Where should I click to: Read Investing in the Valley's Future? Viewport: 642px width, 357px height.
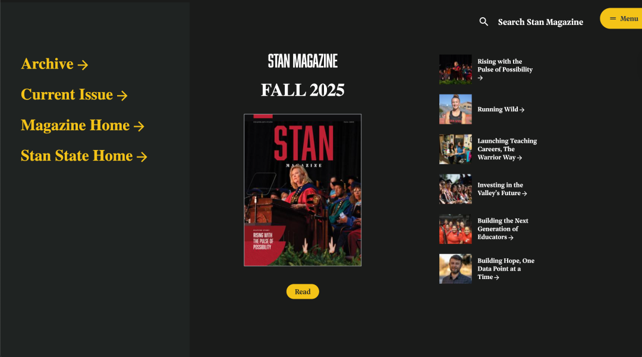(502, 189)
